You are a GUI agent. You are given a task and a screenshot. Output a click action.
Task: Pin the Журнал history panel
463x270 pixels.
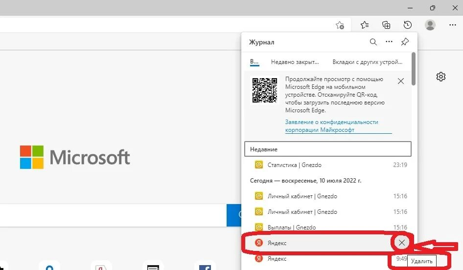[405, 42]
